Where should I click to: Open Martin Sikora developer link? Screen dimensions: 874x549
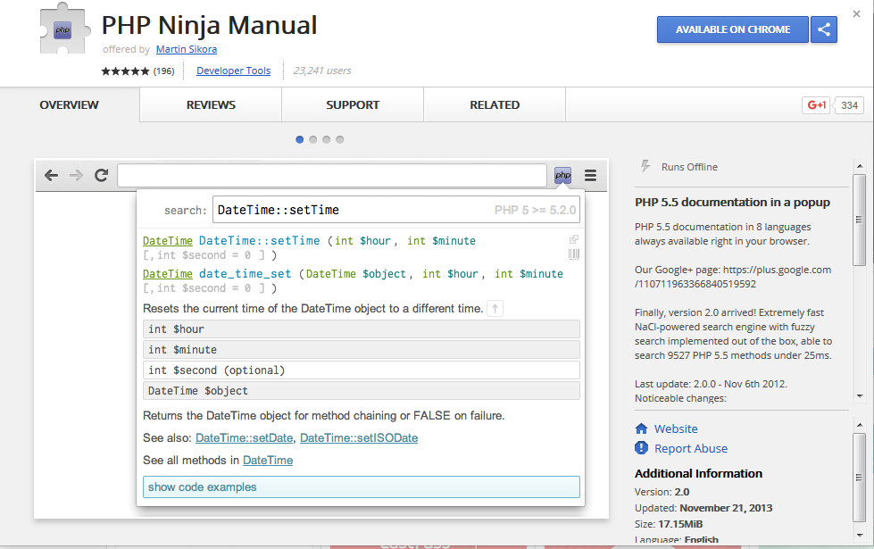point(187,49)
